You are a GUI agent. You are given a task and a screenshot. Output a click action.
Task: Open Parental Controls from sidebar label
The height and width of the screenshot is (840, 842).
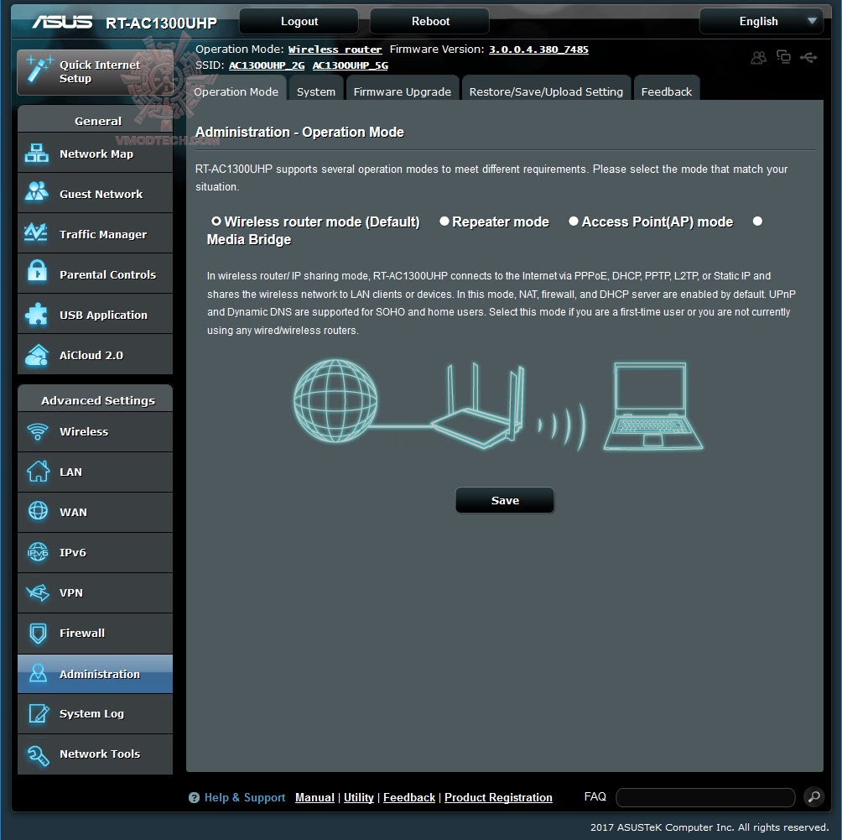pos(108,274)
